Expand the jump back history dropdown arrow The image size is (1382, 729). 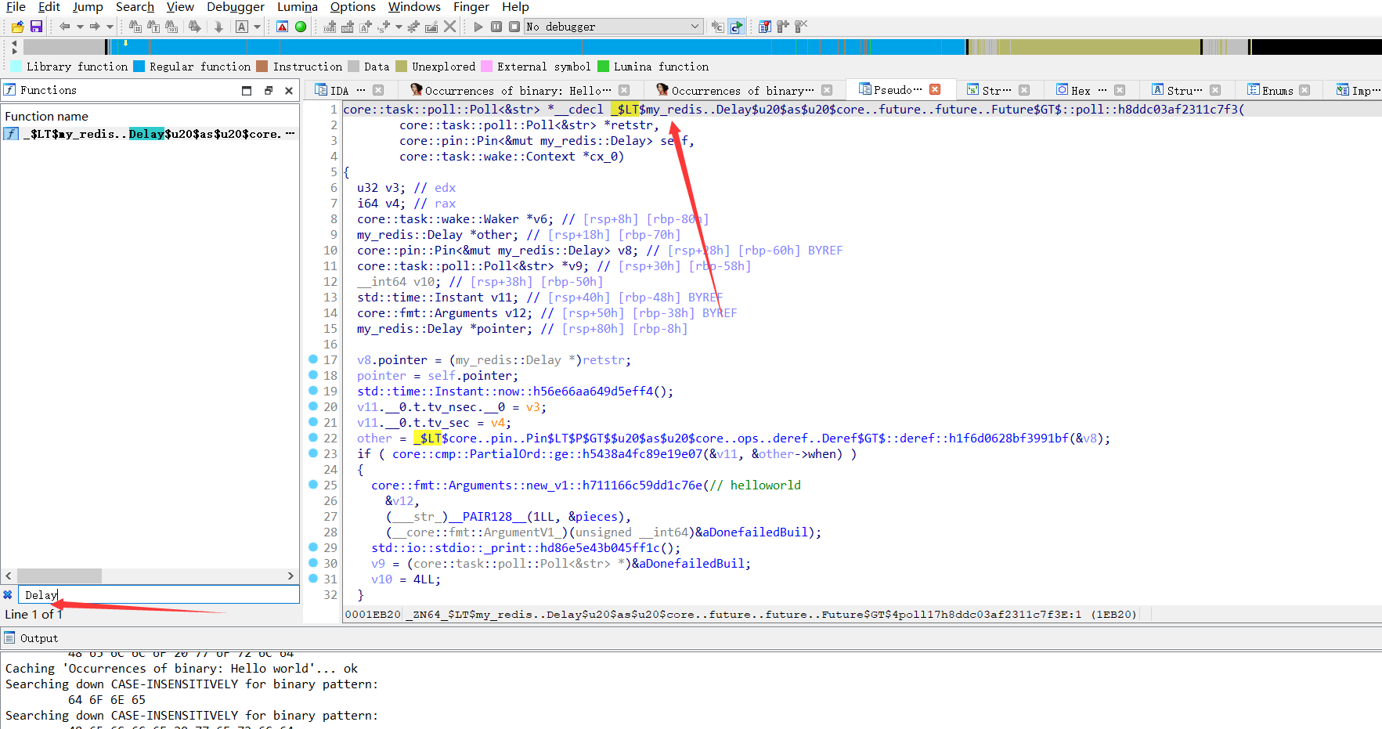point(80,27)
